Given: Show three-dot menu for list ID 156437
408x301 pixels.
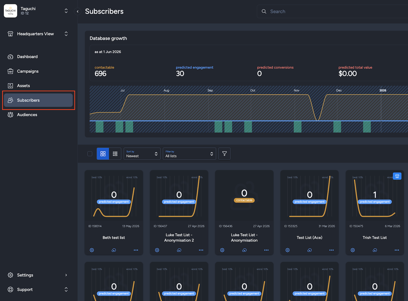Looking at the screenshot, I should click(x=201, y=250).
